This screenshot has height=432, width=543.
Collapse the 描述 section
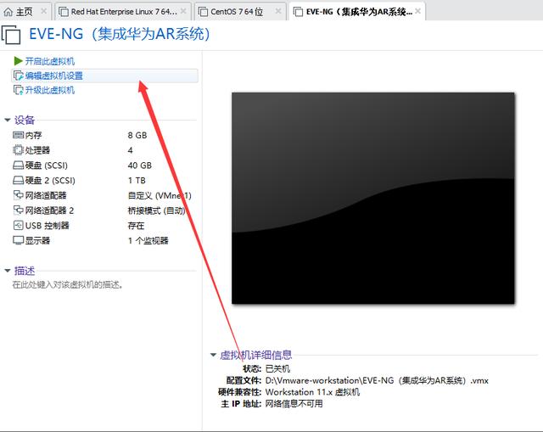pyautogui.click(x=8, y=271)
